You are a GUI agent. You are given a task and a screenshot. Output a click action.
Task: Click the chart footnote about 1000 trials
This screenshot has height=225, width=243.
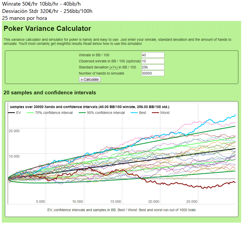coord(121,210)
